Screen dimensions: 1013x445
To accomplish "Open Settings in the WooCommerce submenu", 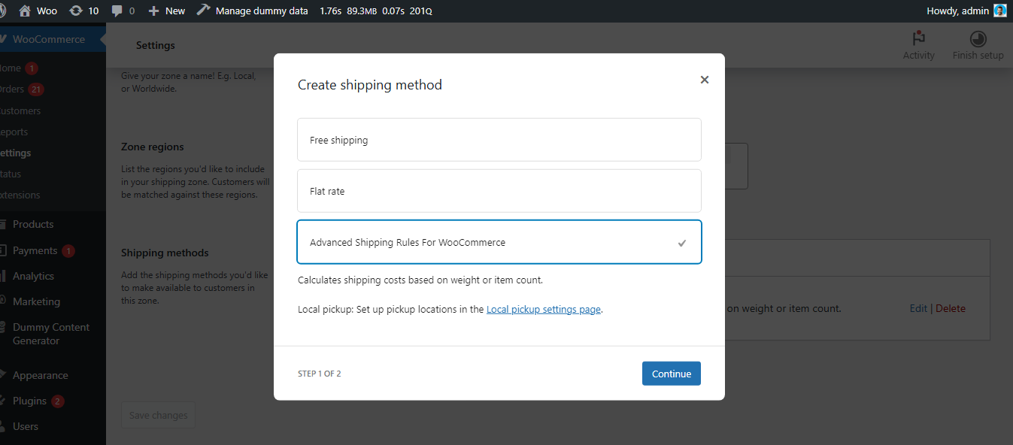I will point(15,153).
